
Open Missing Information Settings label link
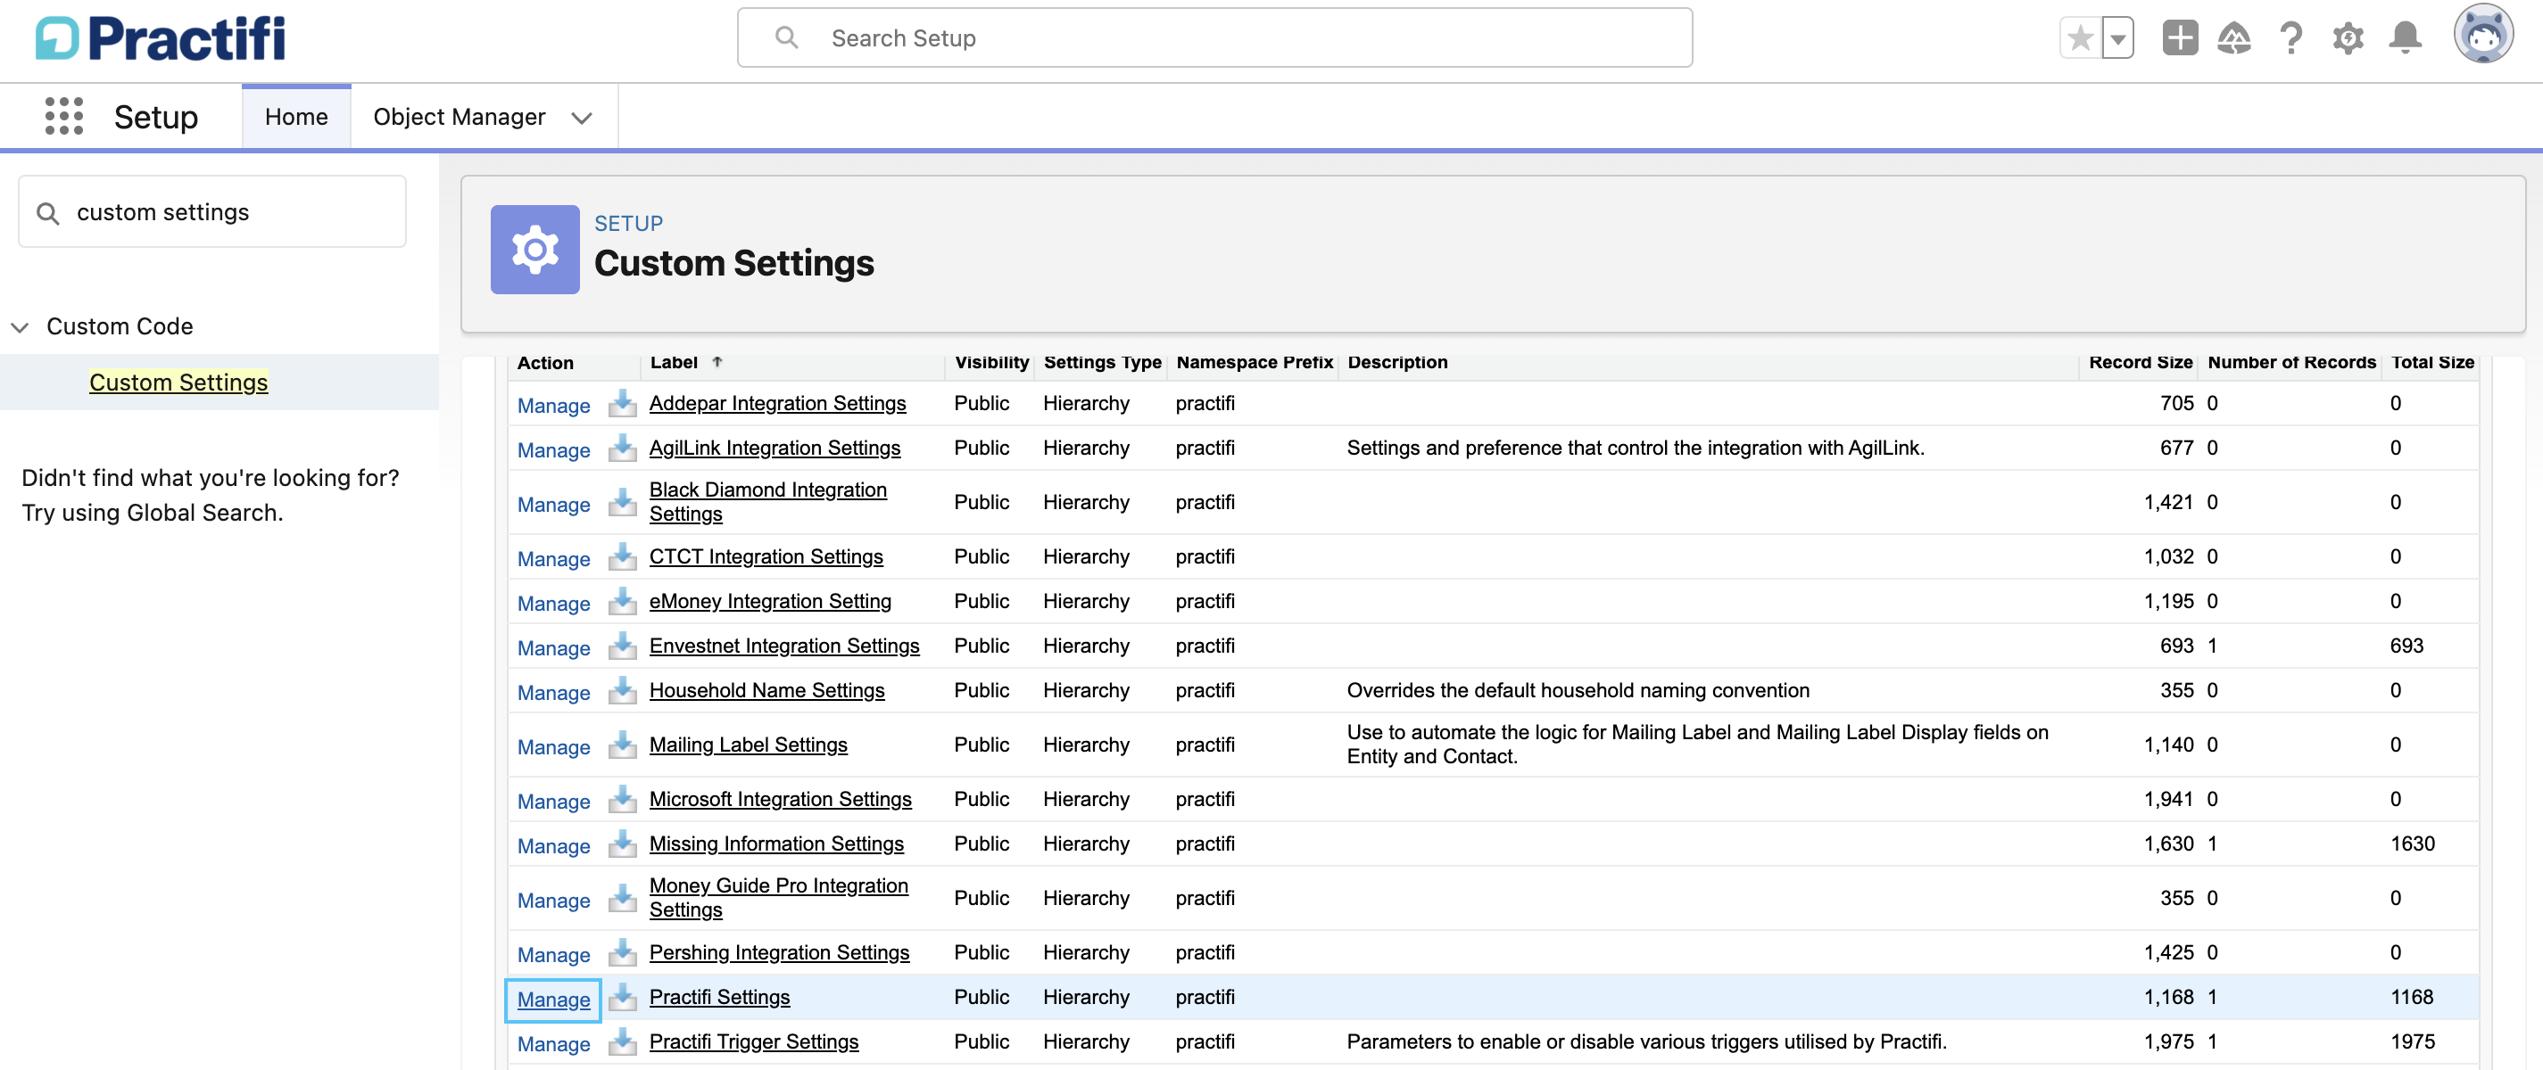776,844
